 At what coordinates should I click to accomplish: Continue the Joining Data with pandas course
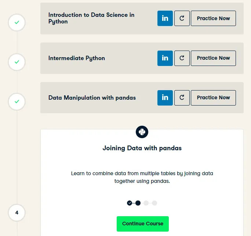[143, 224]
